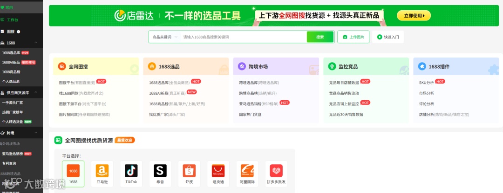
Task: Click the 供应商货源库 person icon in sidebar
Action: (x=3, y=93)
